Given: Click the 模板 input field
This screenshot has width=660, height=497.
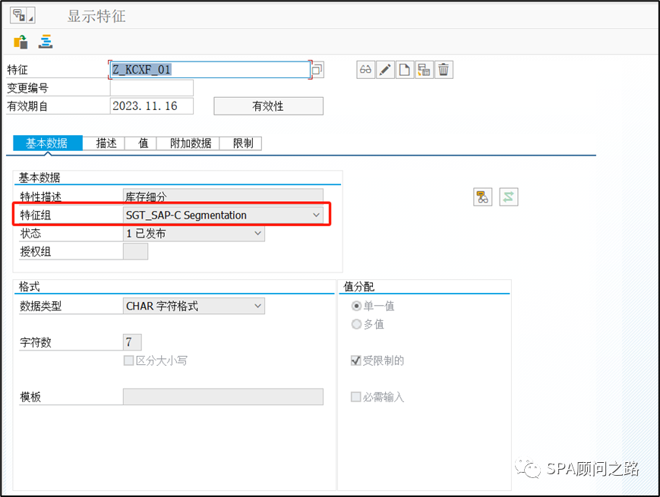Looking at the screenshot, I should click(223, 397).
